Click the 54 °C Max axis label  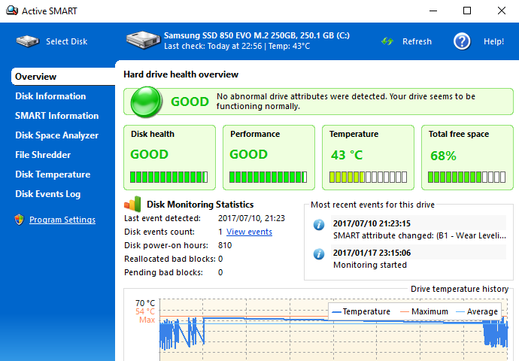coord(145,316)
